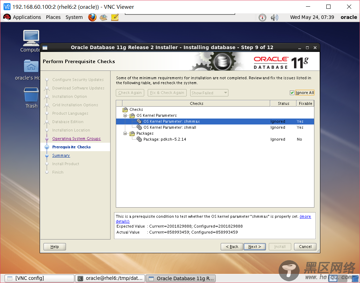Image resolution: width=360 pixels, height=283 pixels.
Task: Click the Cancel button
Action: click(x=305, y=247)
